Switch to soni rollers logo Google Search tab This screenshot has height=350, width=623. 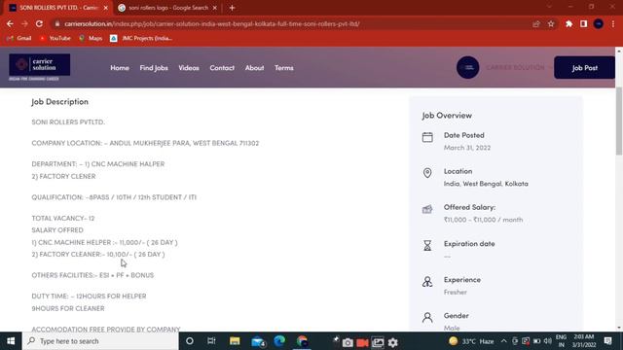click(x=168, y=8)
